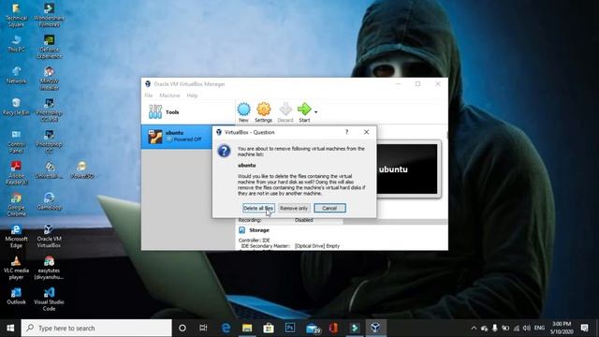Open Machine menu in VirtualBox Manager
This screenshot has height=337, width=599.
[169, 95]
